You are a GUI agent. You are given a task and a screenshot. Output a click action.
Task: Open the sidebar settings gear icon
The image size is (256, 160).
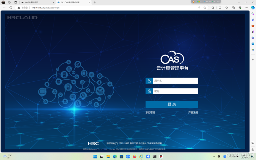click(253, 150)
